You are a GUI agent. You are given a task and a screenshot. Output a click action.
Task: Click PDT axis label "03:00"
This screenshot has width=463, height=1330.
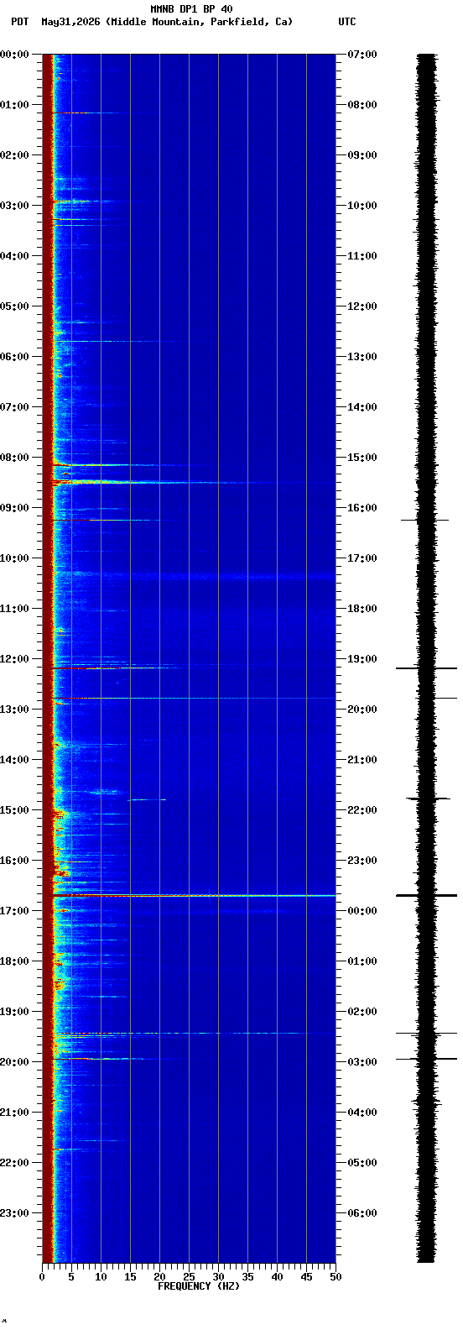pyautogui.click(x=15, y=206)
